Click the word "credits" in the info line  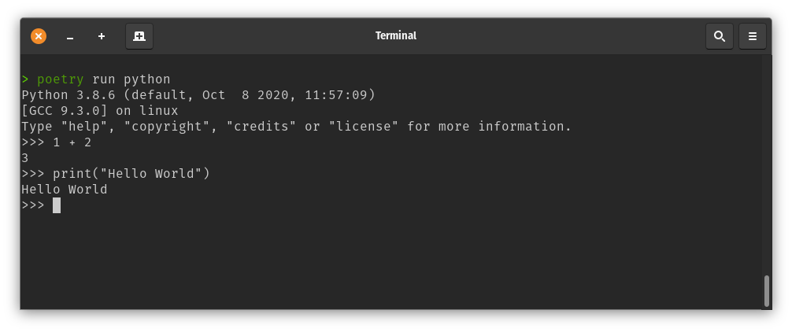coord(261,127)
